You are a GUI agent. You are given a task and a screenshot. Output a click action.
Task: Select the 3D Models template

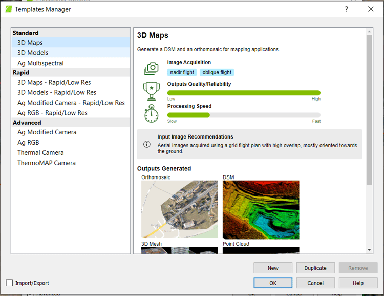click(33, 53)
